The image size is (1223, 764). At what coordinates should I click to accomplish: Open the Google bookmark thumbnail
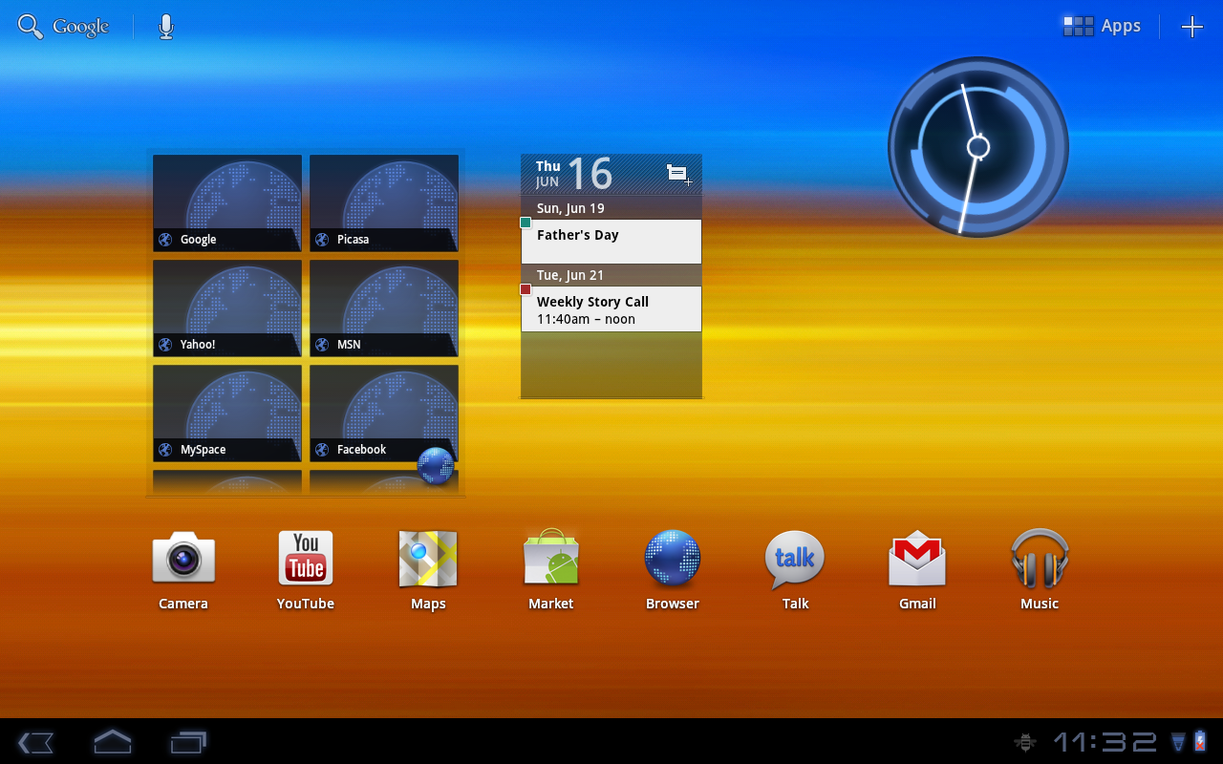pyautogui.click(x=227, y=203)
